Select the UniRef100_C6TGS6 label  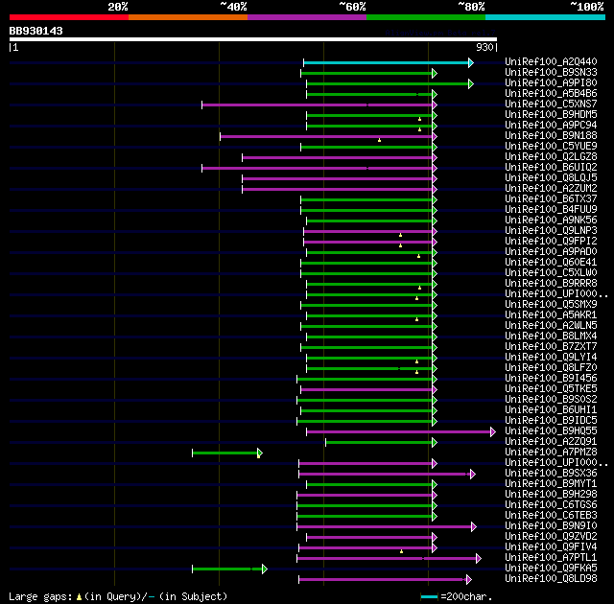point(551,505)
